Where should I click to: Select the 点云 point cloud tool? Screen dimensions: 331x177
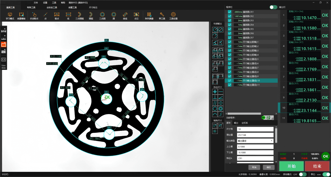pyautogui.click(x=136, y=16)
